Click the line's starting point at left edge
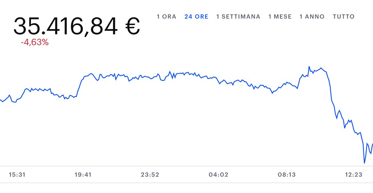The height and width of the screenshot is (193, 373). pos(0,100)
